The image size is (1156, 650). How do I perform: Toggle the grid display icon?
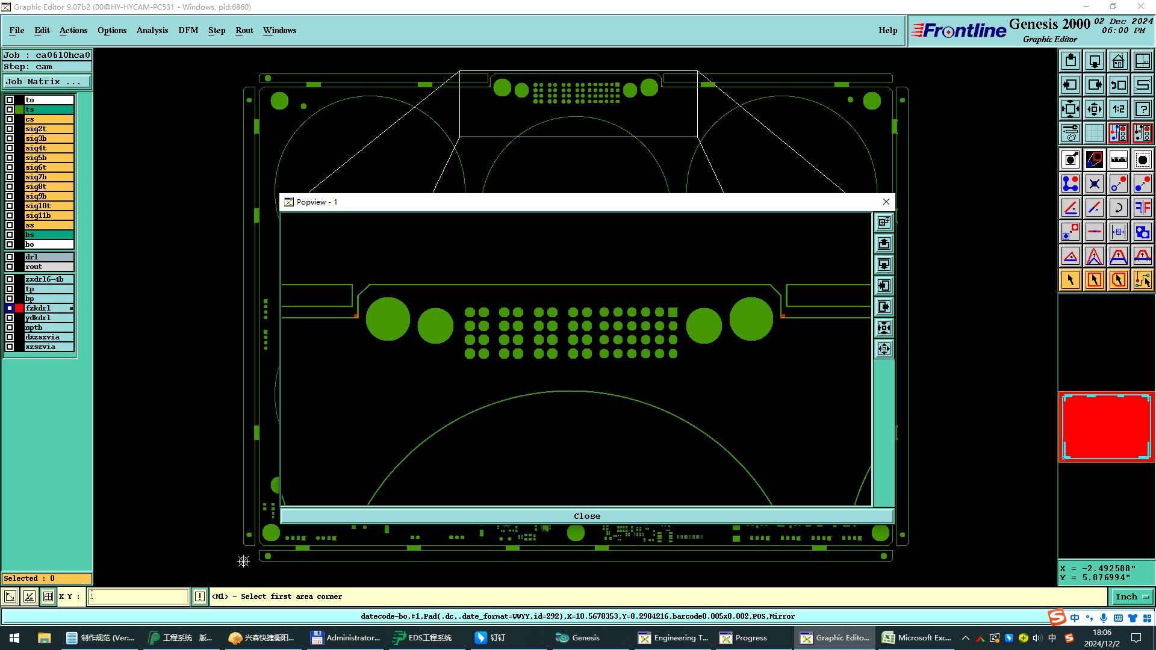point(1094,133)
